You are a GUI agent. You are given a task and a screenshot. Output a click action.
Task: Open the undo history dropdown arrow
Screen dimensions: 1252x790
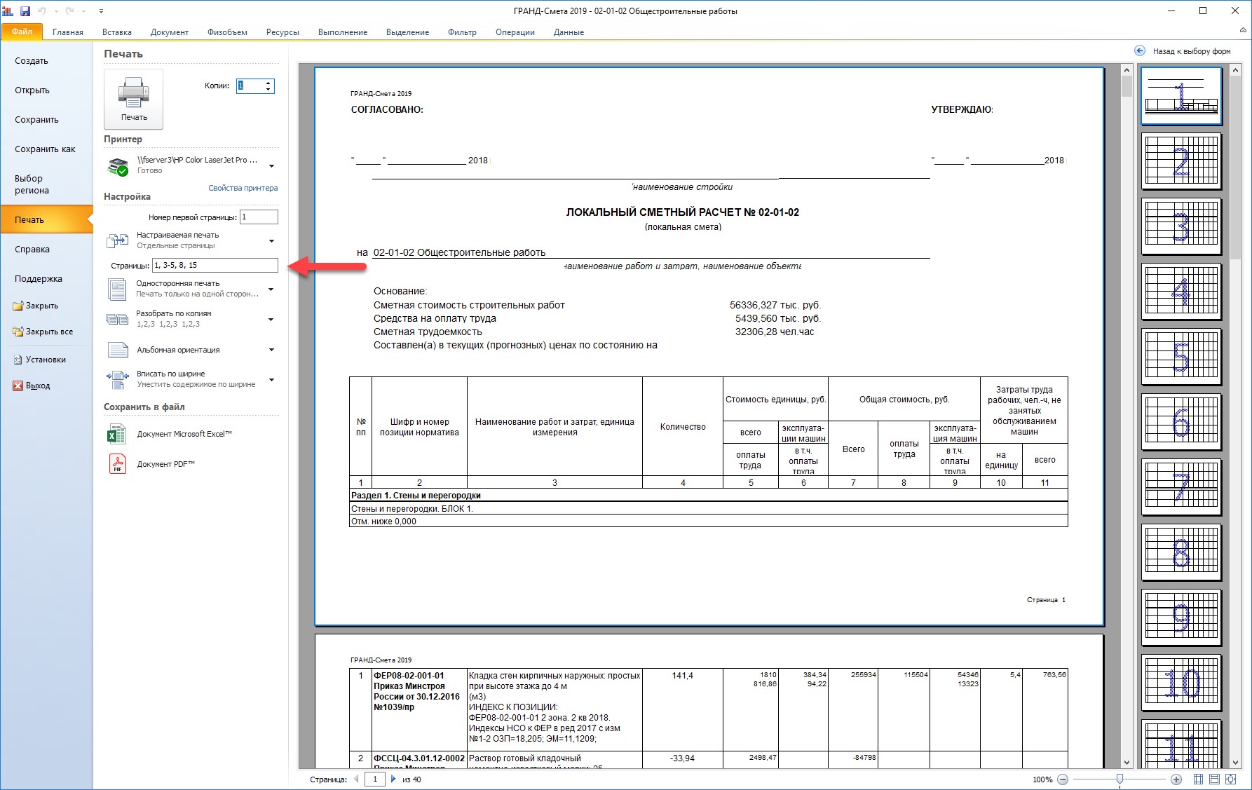[55, 11]
